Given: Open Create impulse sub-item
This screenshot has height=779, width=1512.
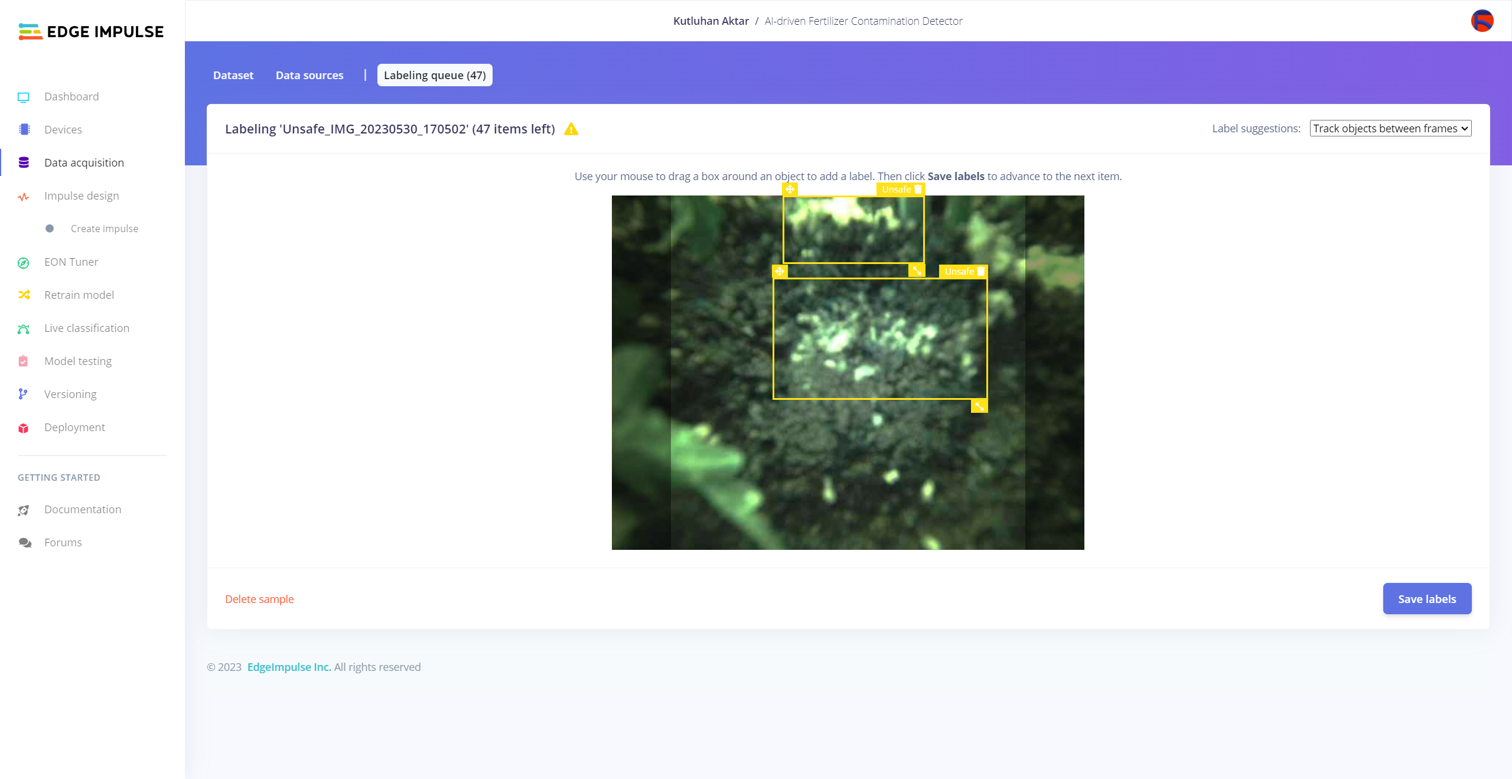Looking at the screenshot, I should [105, 229].
